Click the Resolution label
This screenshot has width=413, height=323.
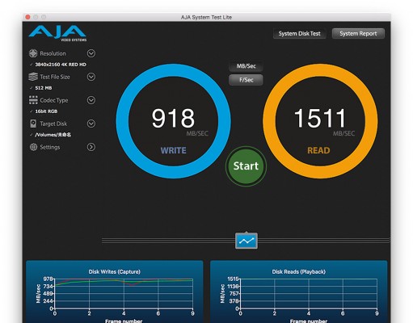pos(53,53)
